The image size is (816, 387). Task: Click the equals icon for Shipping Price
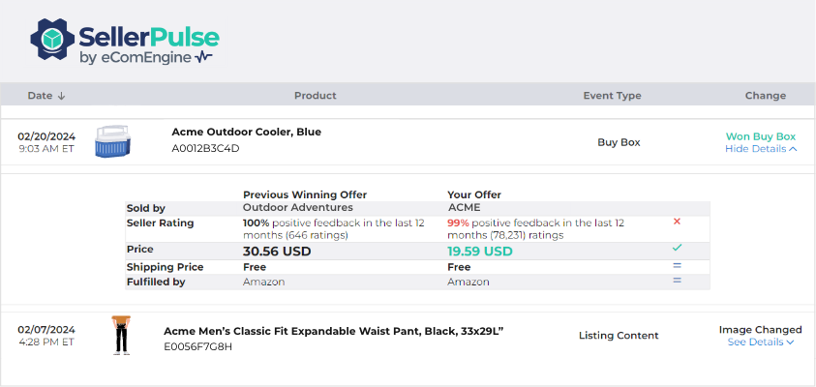(677, 265)
